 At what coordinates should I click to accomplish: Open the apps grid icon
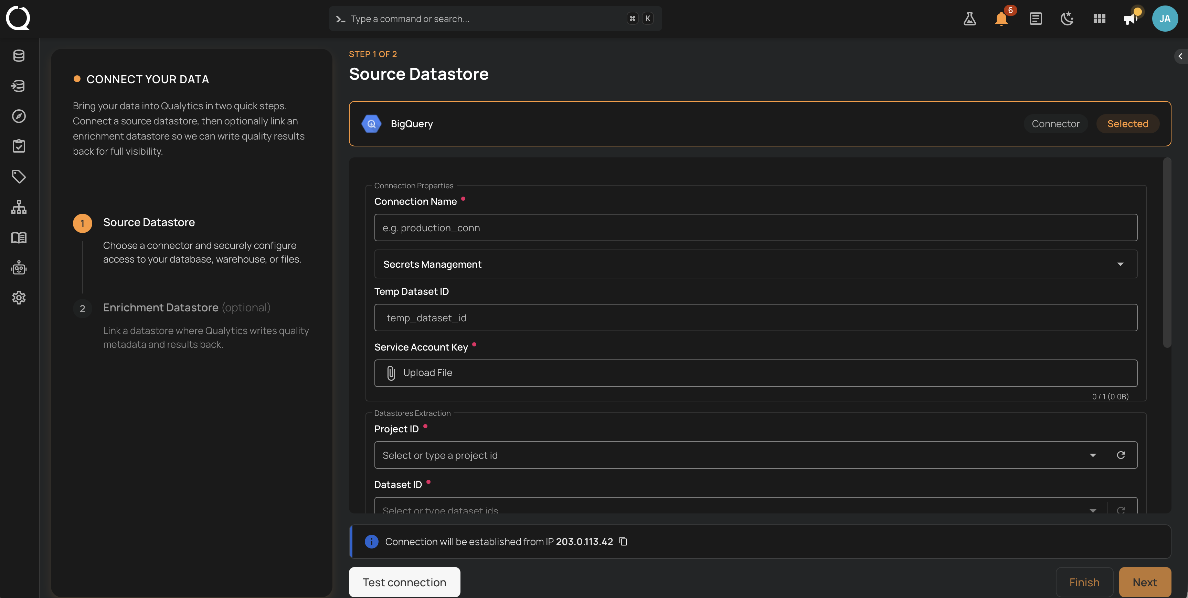1100,19
